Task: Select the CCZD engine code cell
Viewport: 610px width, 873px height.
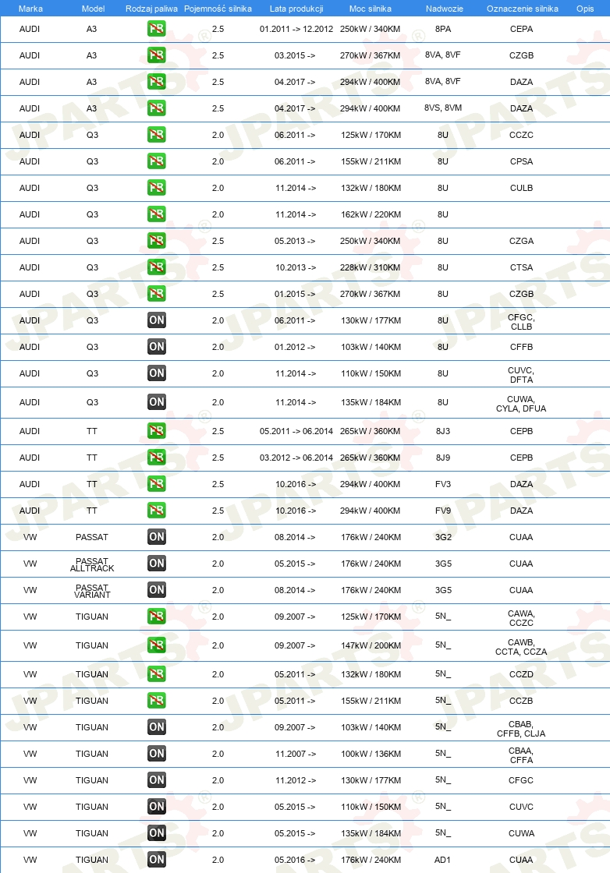Action: click(521, 674)
